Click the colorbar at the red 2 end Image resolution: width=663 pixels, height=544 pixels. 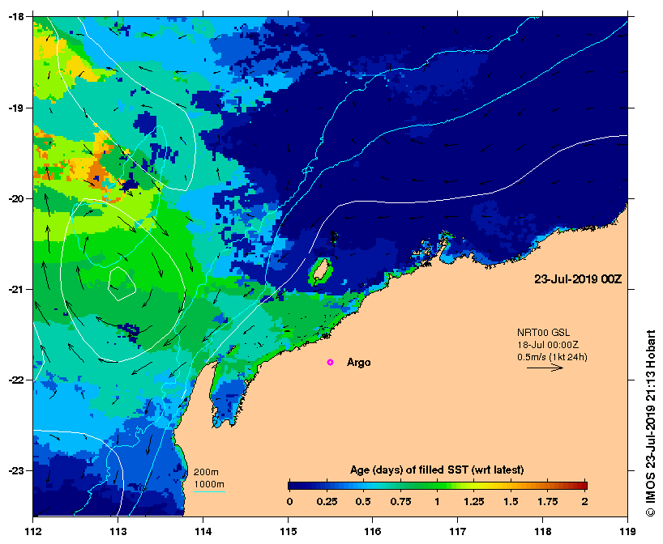(584, 485)
